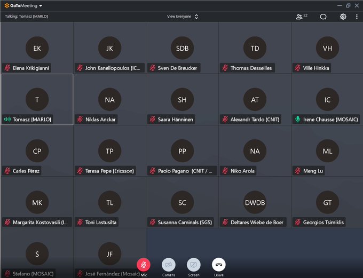Open the more options kebab menu
The image size is (363, 278).
[x=357, y=17]
